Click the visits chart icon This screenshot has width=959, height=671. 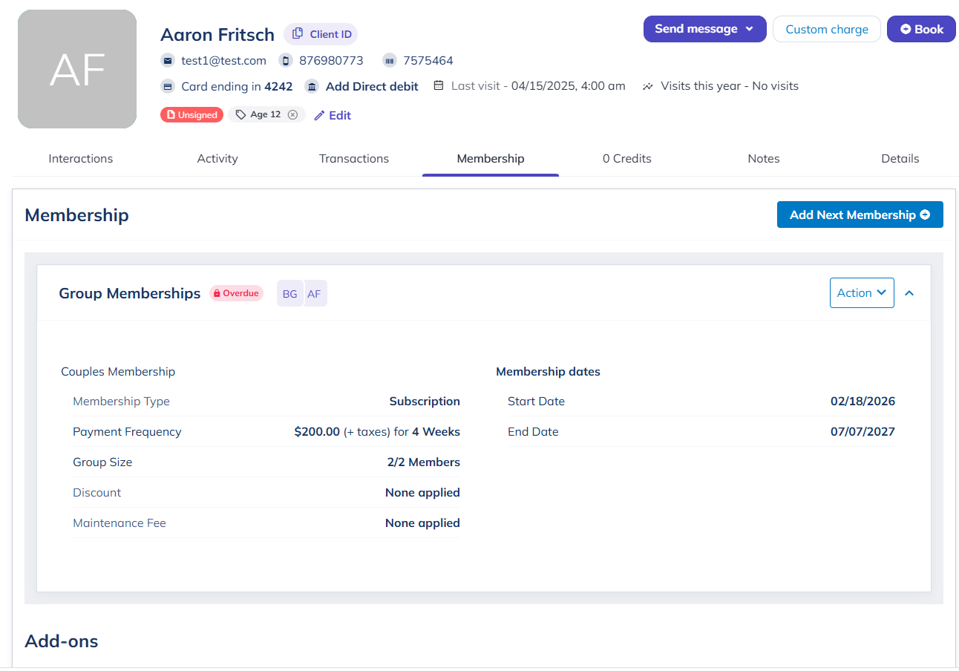tap(648, 86)
